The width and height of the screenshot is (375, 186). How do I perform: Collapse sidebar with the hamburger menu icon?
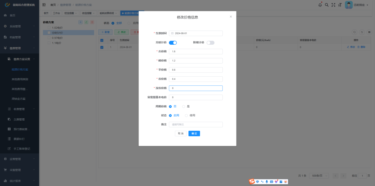(x=44, y=5)
